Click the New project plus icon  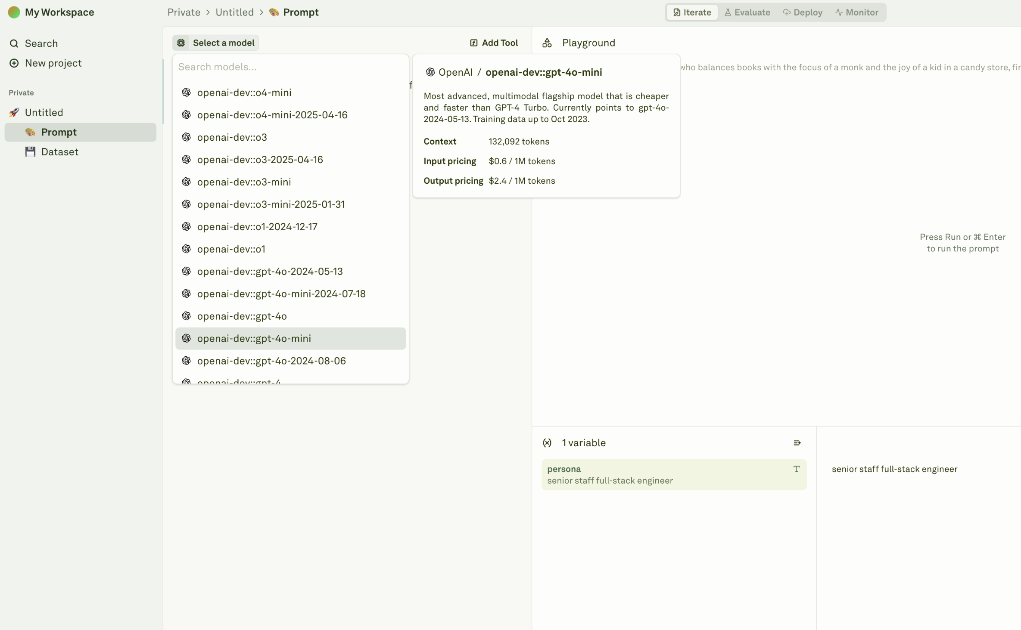pos(14,63)
